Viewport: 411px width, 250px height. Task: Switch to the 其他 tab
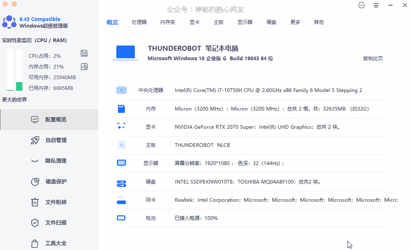[319, 22]
